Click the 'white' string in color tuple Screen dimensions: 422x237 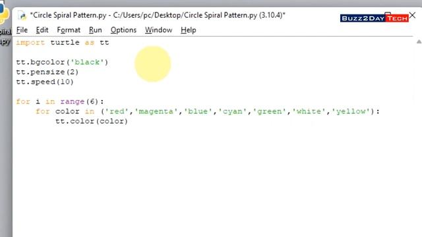(x=309, y=111)
